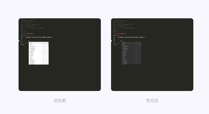Viewport: 209px width, 114px height.
Task: Pick 'continue' in the white suggestion list
Action: tap(38, 50)
